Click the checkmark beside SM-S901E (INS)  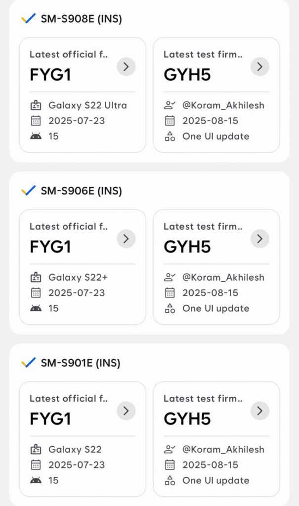coord(29,363)
